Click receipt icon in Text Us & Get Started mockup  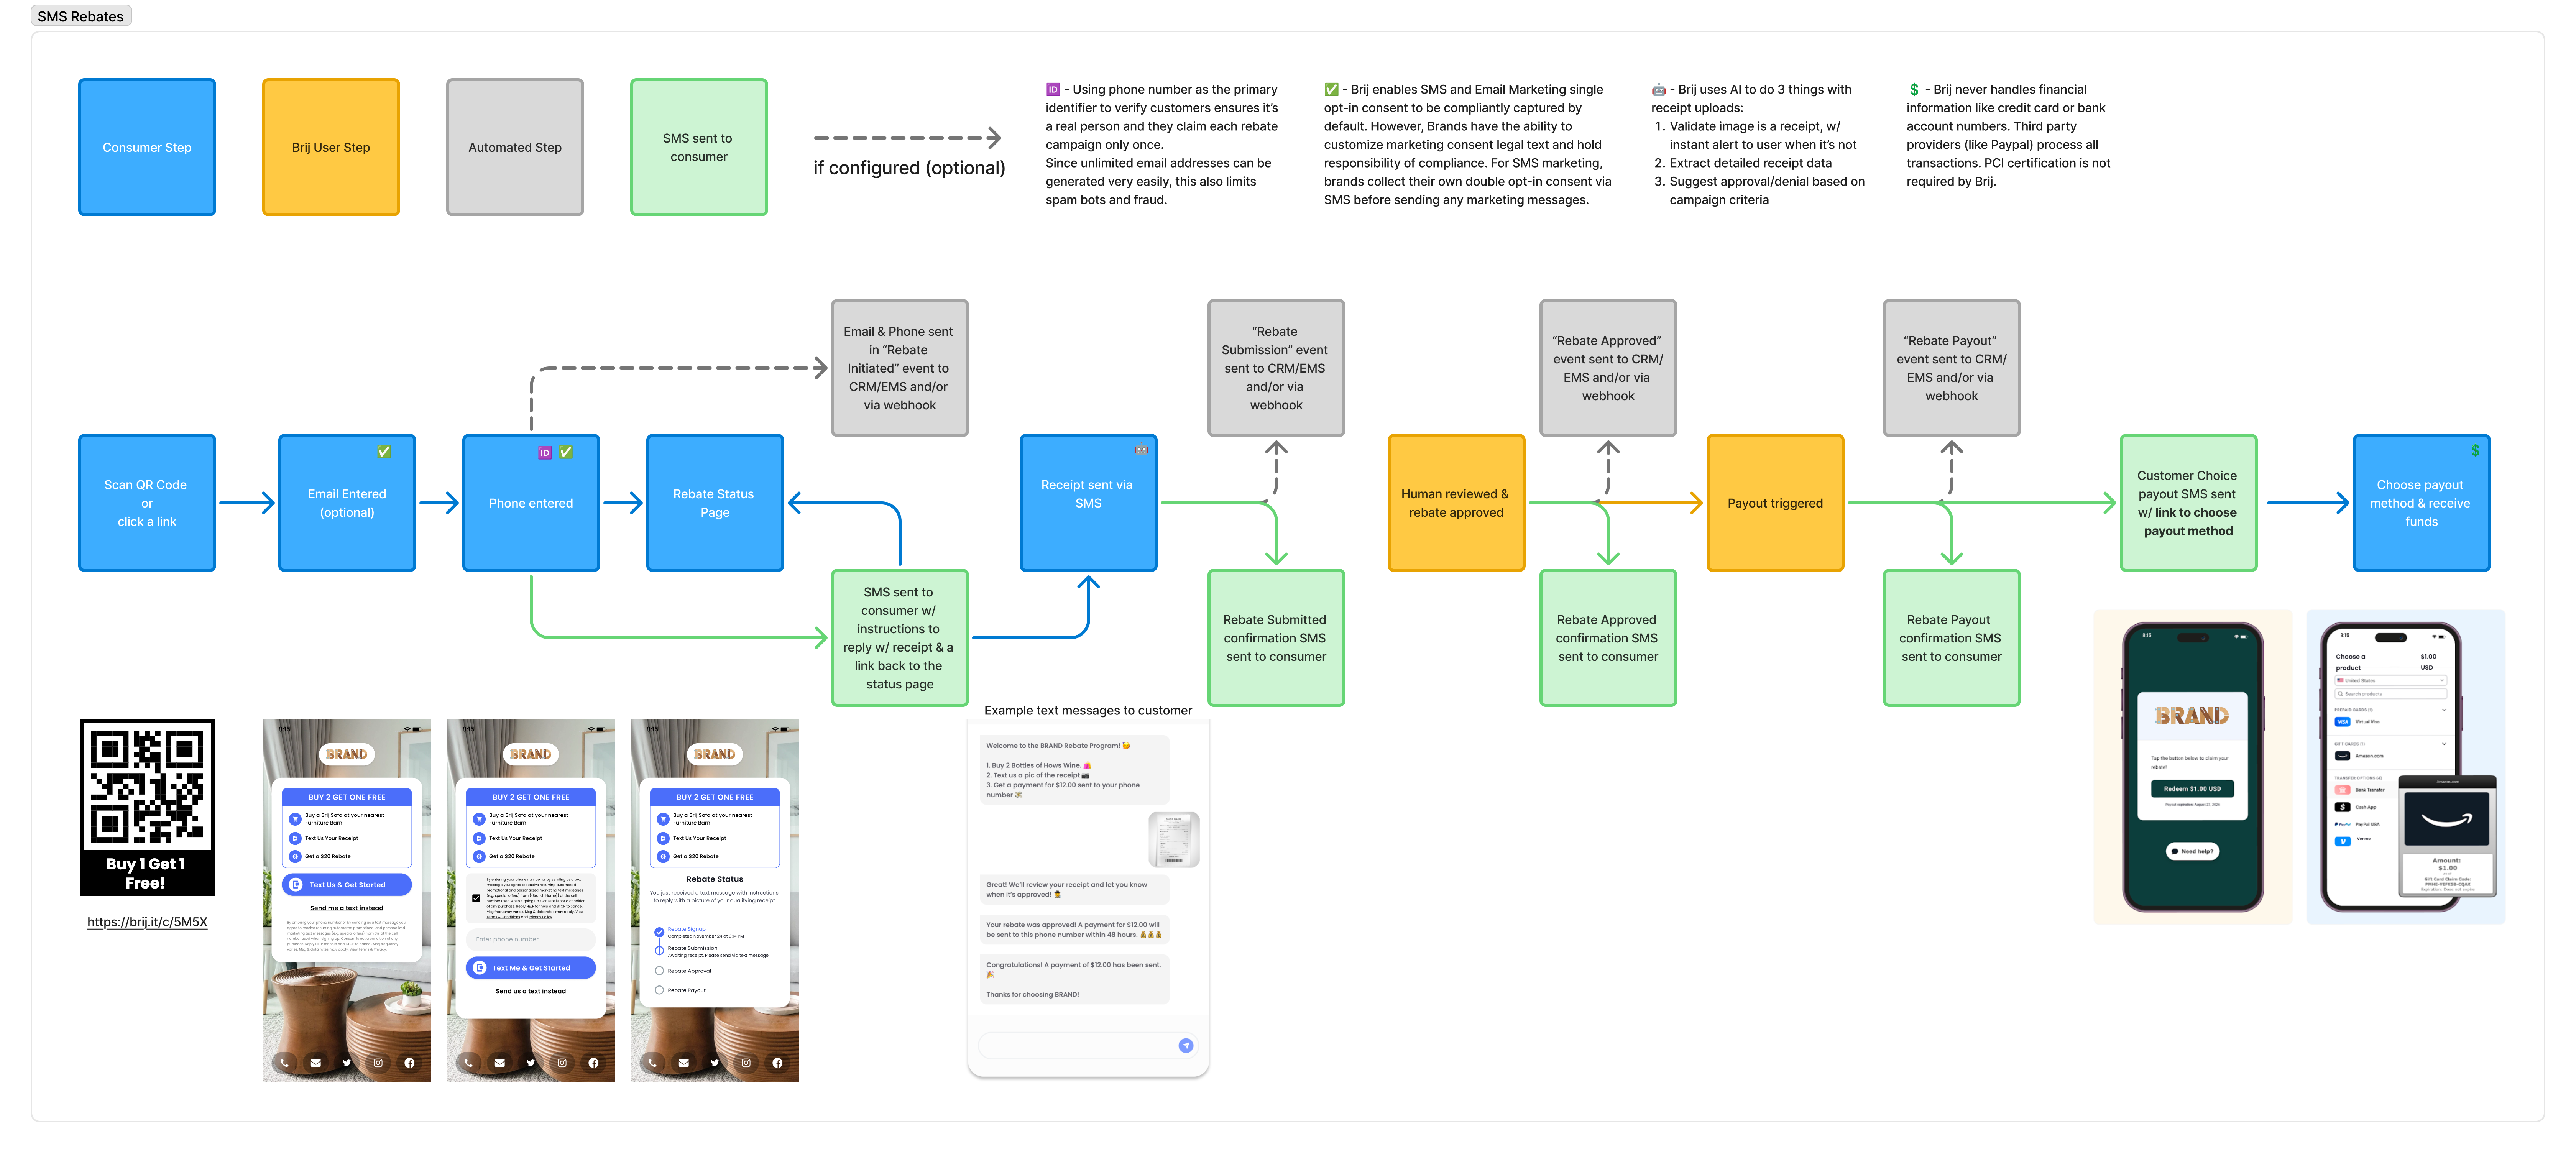click(x=295, y=838)
